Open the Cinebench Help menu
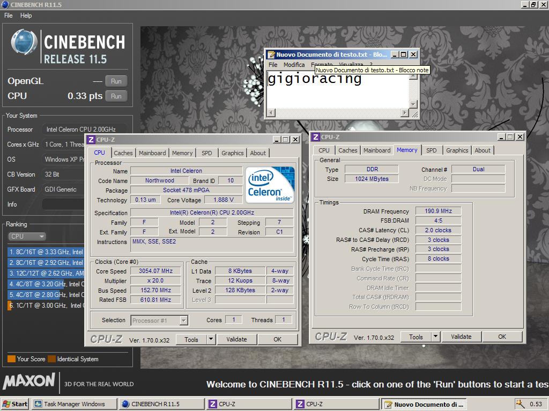 (x=26, y=16)
